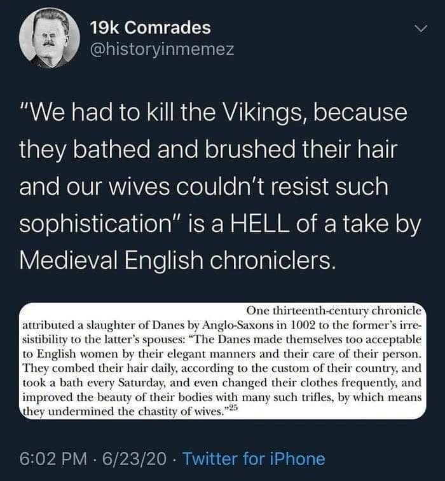Select the line "Medieval English chroniclers."
The image size is (445, 481).
click(178, 261)
